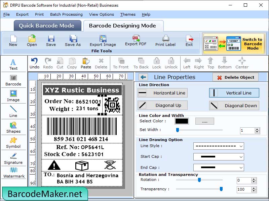Image resolution: width=269 pixels, height=201 pixels.
Task: Open the End Cap dropdown
Action: [219, 167]
